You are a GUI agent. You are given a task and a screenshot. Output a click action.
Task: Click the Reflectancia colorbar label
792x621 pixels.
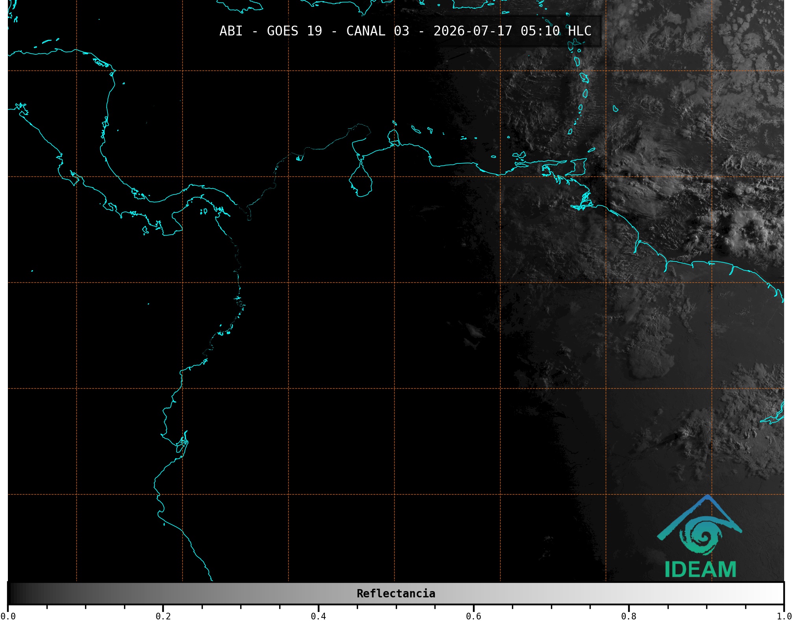point(396,593)
